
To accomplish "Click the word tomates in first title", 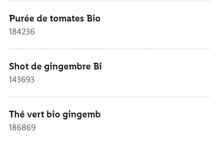I will point(67,19).
